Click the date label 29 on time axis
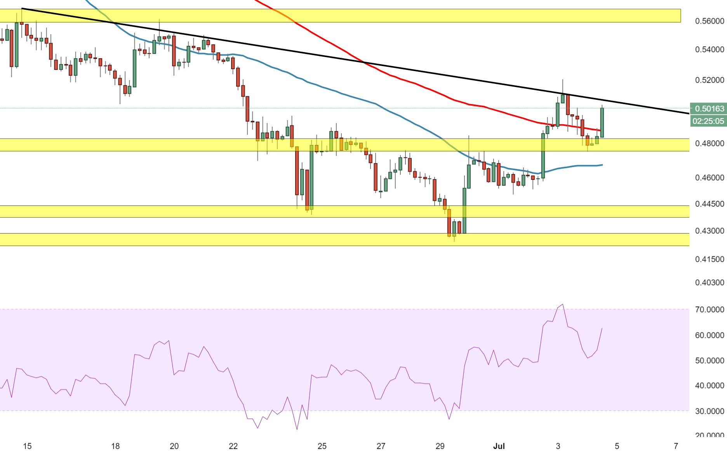The image size is (727, 451). [x=440, y=446]
